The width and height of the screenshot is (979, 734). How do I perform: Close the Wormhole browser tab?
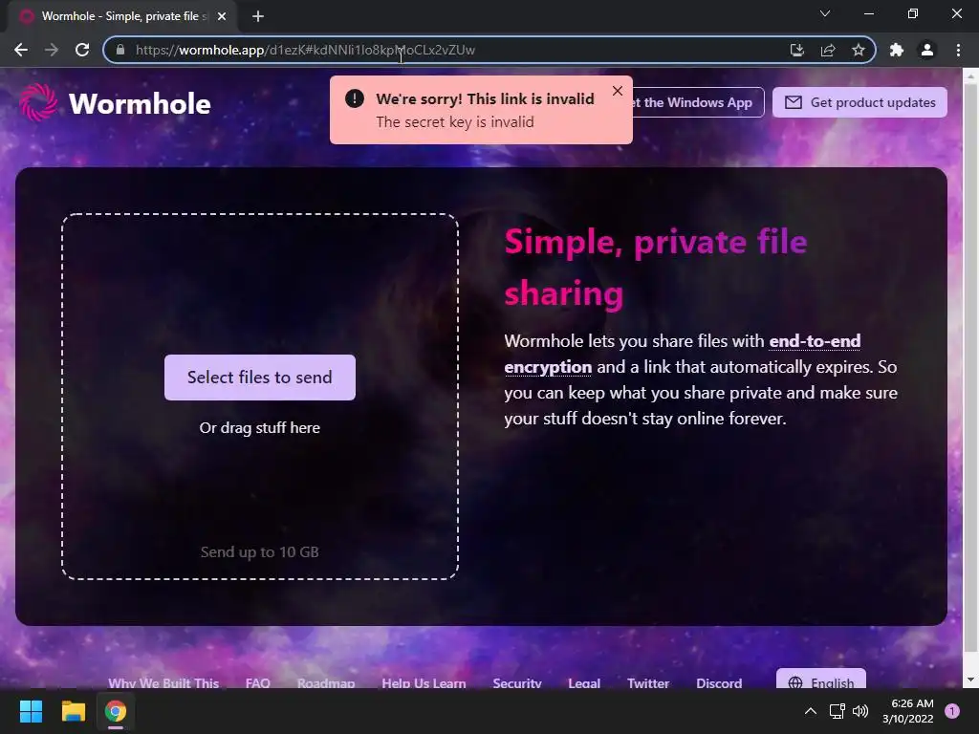tap(221, 16)
